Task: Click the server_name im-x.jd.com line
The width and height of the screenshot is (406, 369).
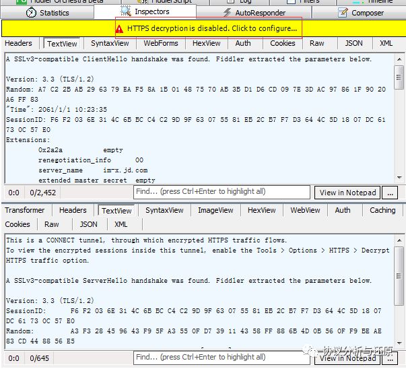Action: [93, 170]
